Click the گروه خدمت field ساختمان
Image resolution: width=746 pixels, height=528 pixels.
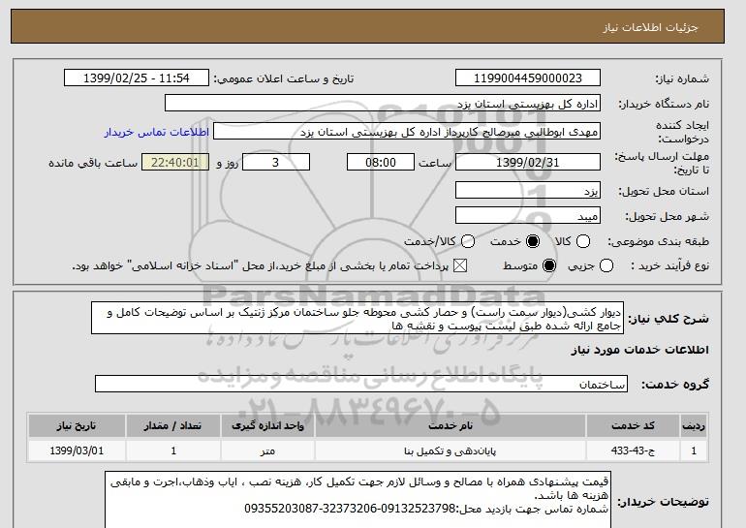(361, 384)
